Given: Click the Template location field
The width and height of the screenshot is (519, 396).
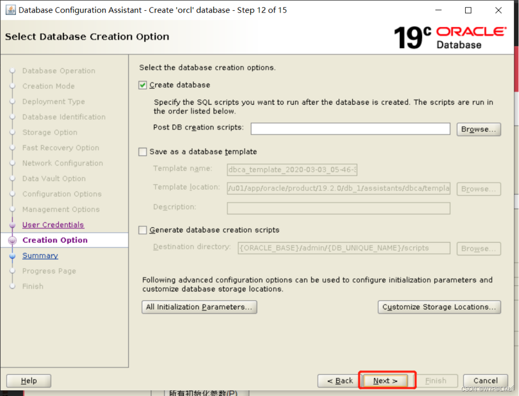Looking at the screenshot, I should [339, 188].
